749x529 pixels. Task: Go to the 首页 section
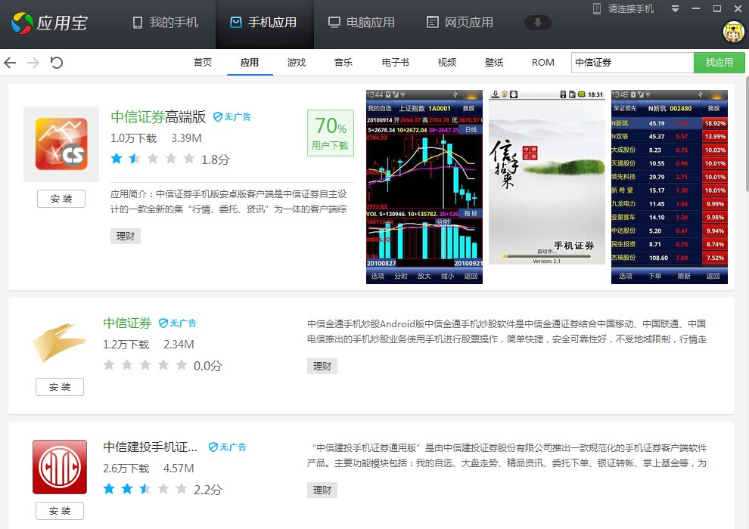click(203, 63)
